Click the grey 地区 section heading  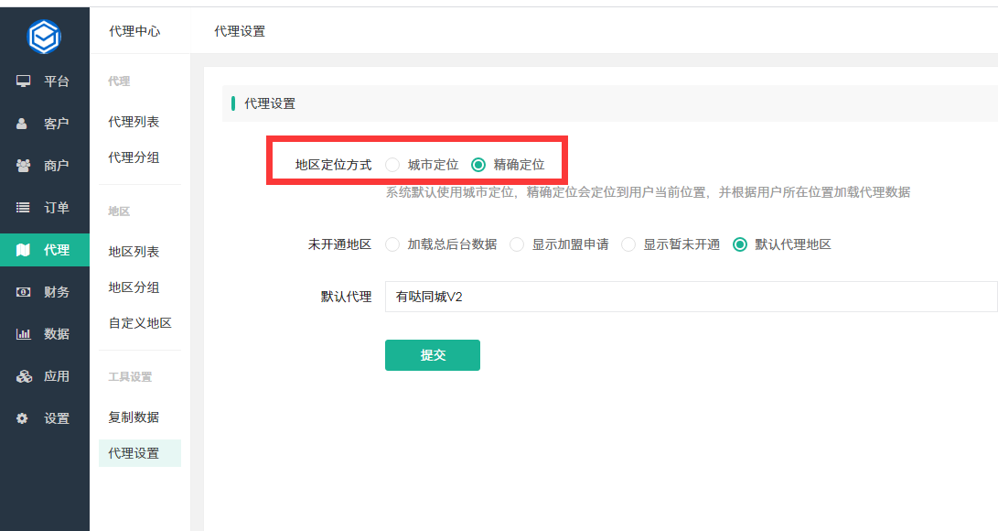click(119, 211)
